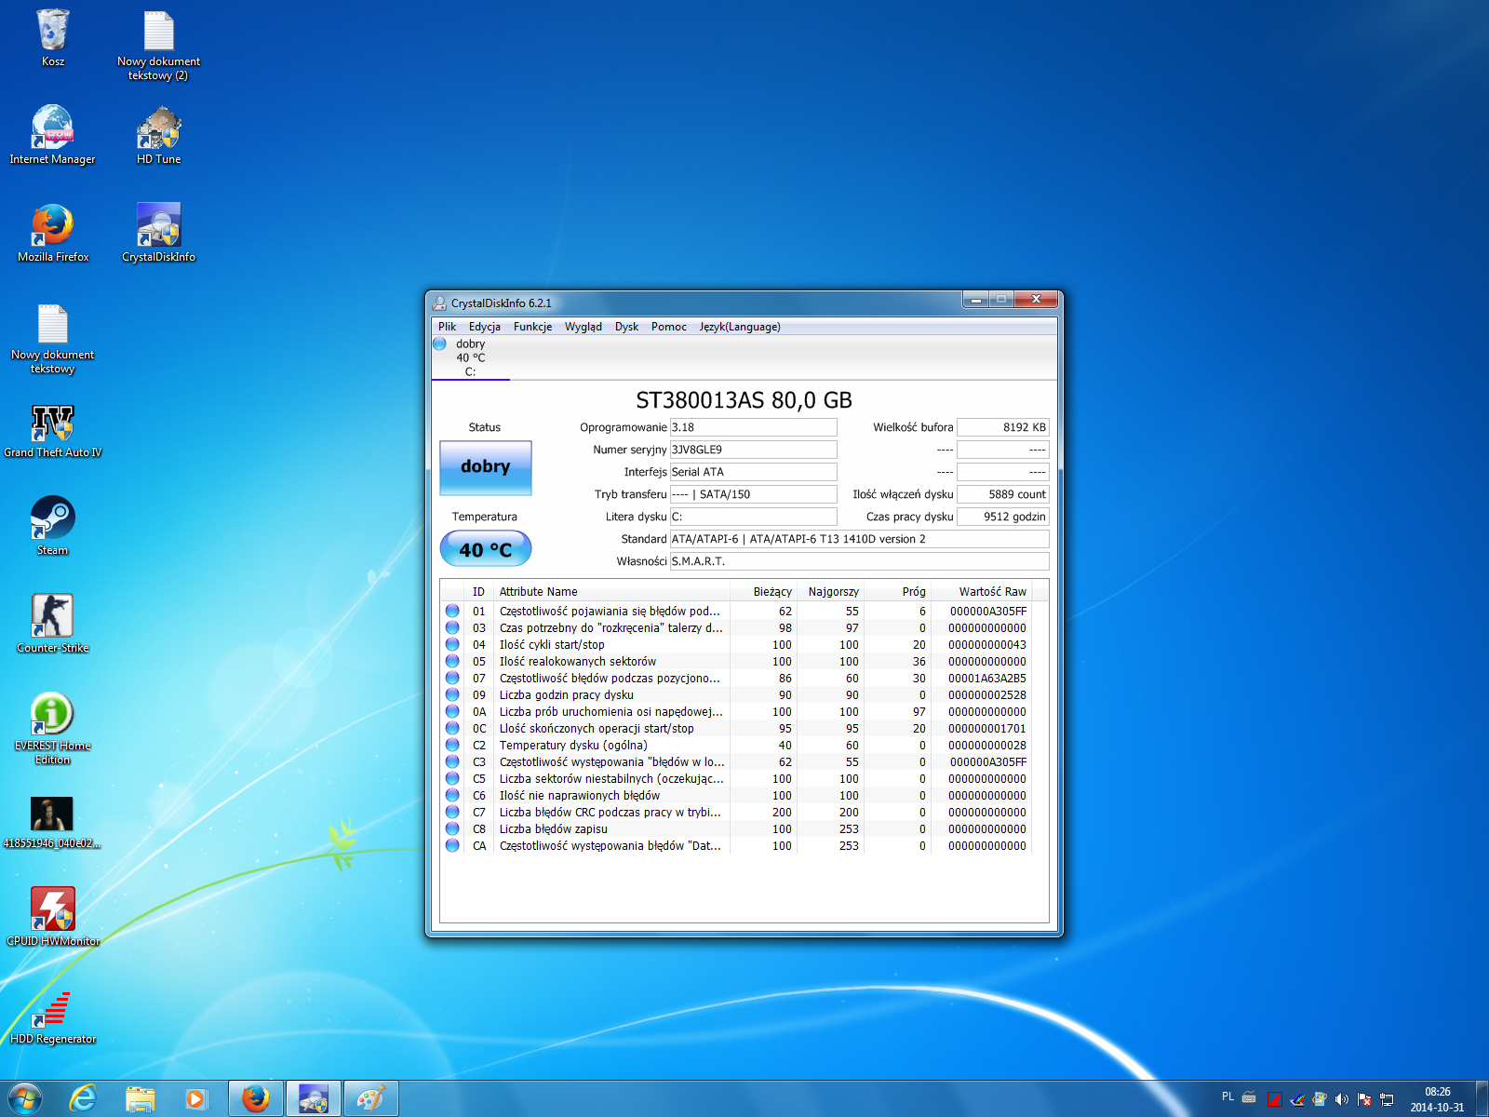Viewport: 1489px width, 1117px height.
Task: Select the 'Temperatury dysku (ogólna)' row
Action: click(x=736, y=746)
